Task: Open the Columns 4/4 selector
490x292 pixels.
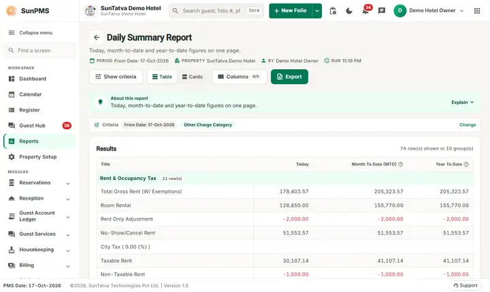Action: [240, 77]
